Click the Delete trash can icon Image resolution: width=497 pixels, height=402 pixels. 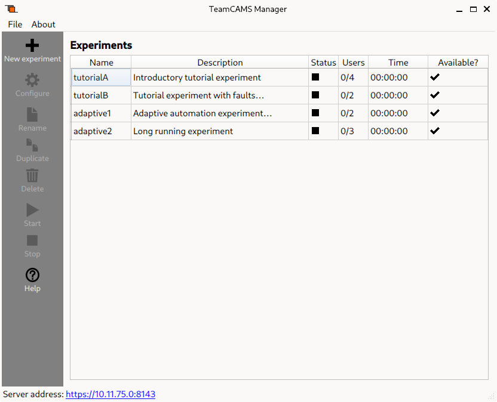pyautogui.click(x=32, y=175)
